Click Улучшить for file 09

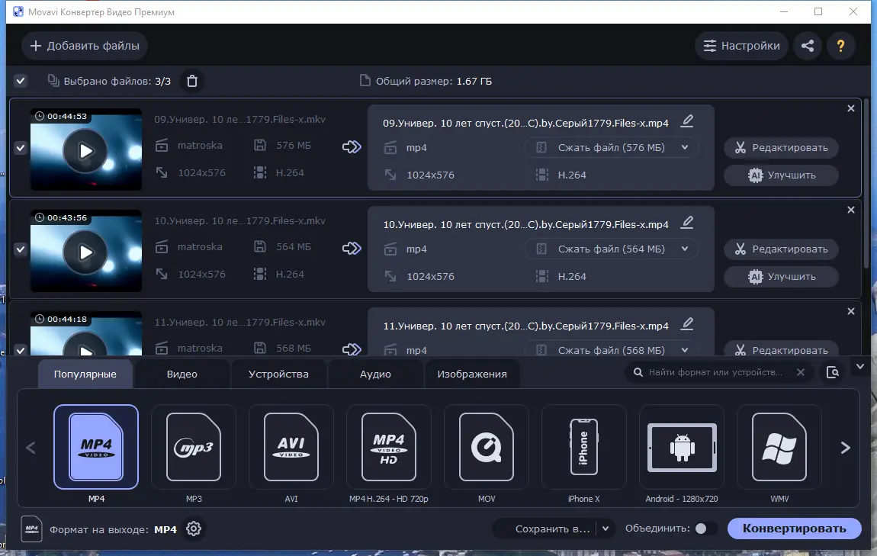pos(781,175)
